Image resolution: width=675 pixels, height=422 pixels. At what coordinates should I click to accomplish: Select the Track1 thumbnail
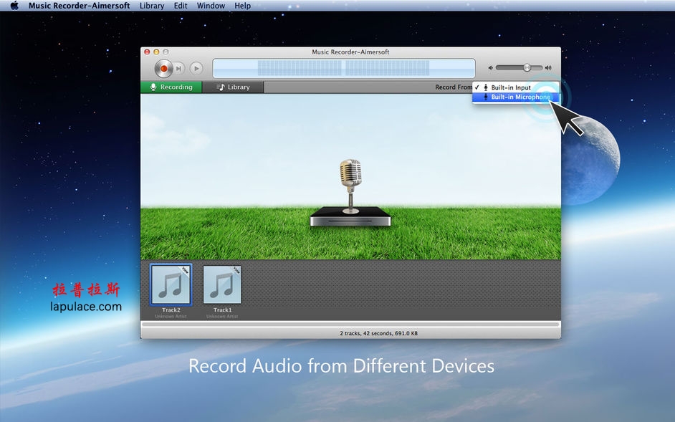point(222,285)
